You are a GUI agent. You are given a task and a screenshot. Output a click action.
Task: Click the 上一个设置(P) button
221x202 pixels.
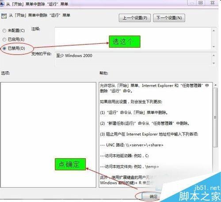pos(135,18)
